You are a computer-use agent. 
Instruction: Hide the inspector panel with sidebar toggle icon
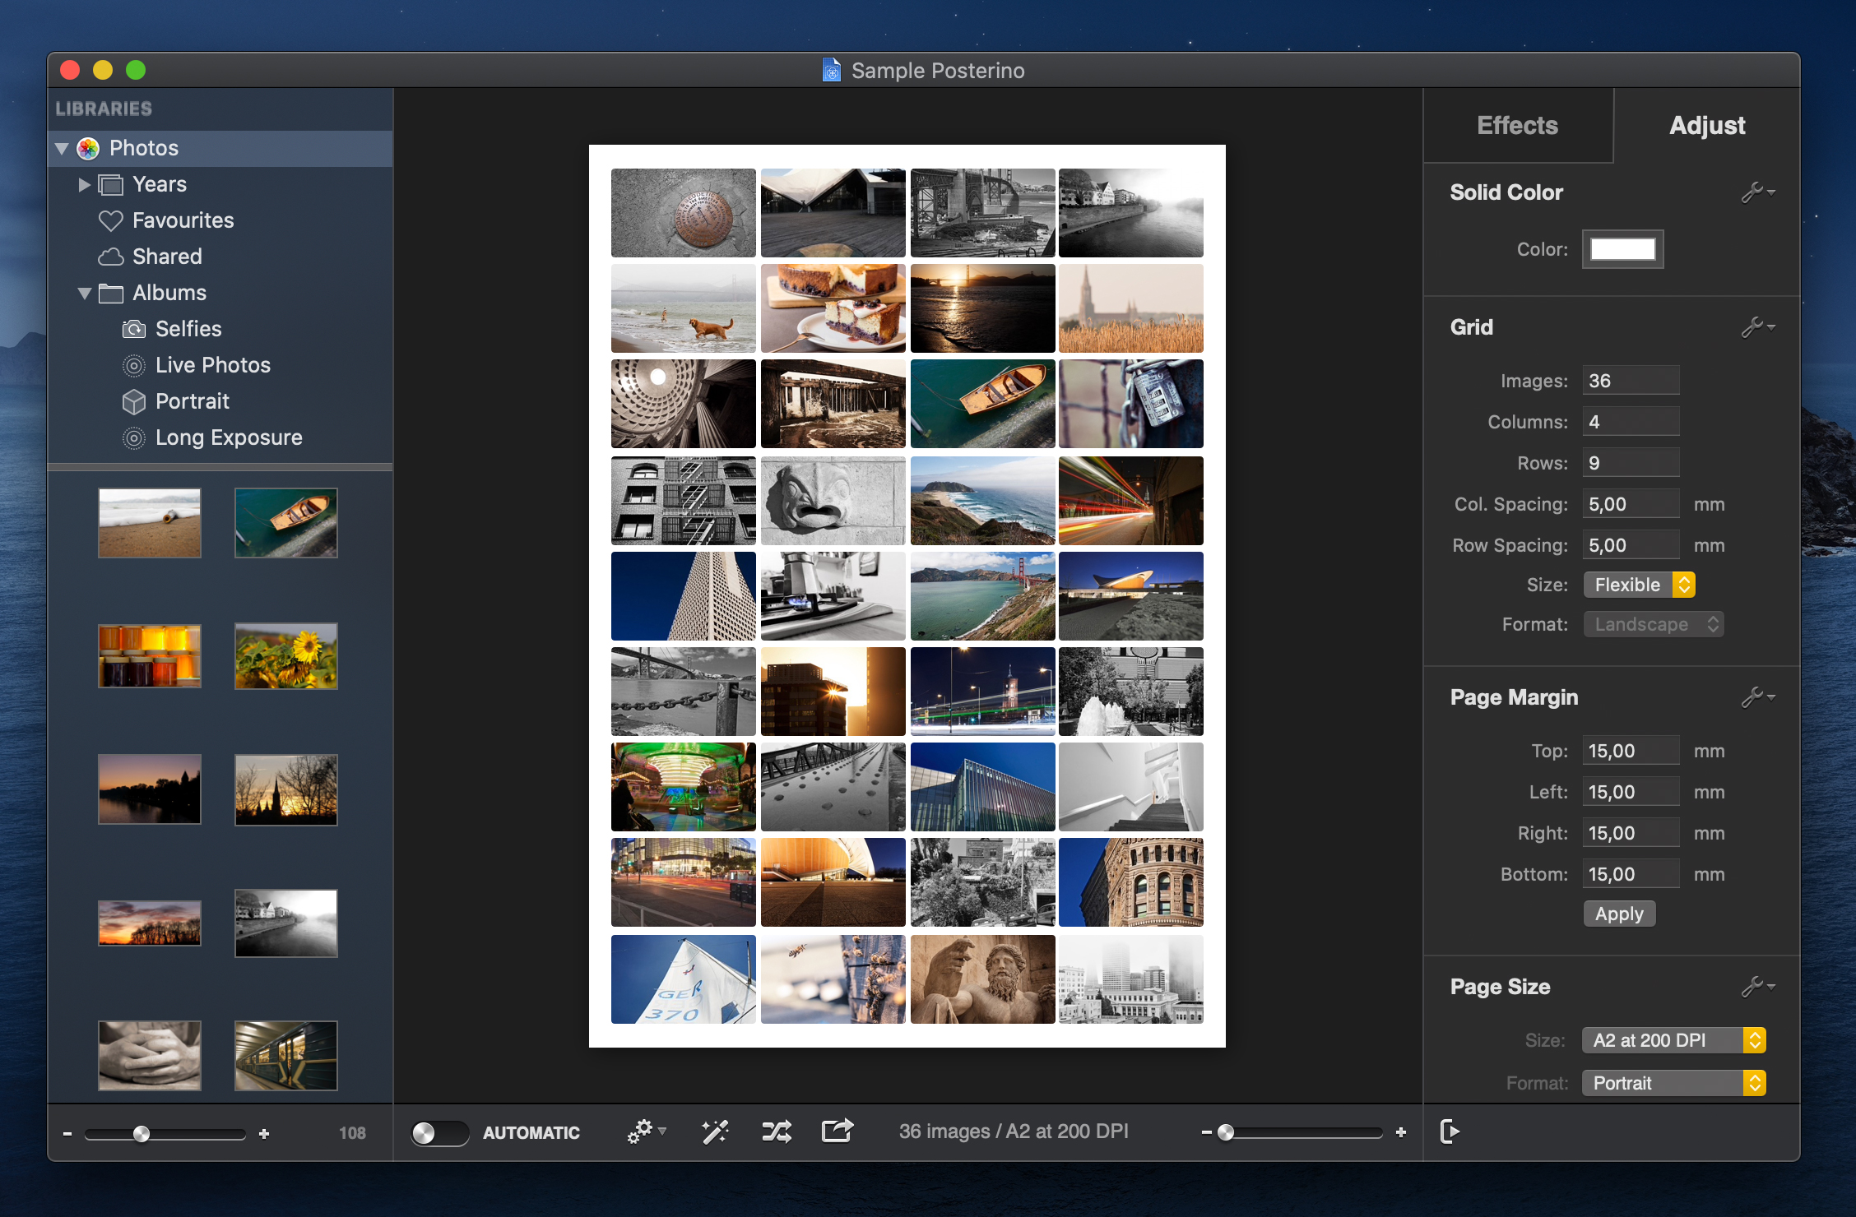click(x=1450, y=1131)
